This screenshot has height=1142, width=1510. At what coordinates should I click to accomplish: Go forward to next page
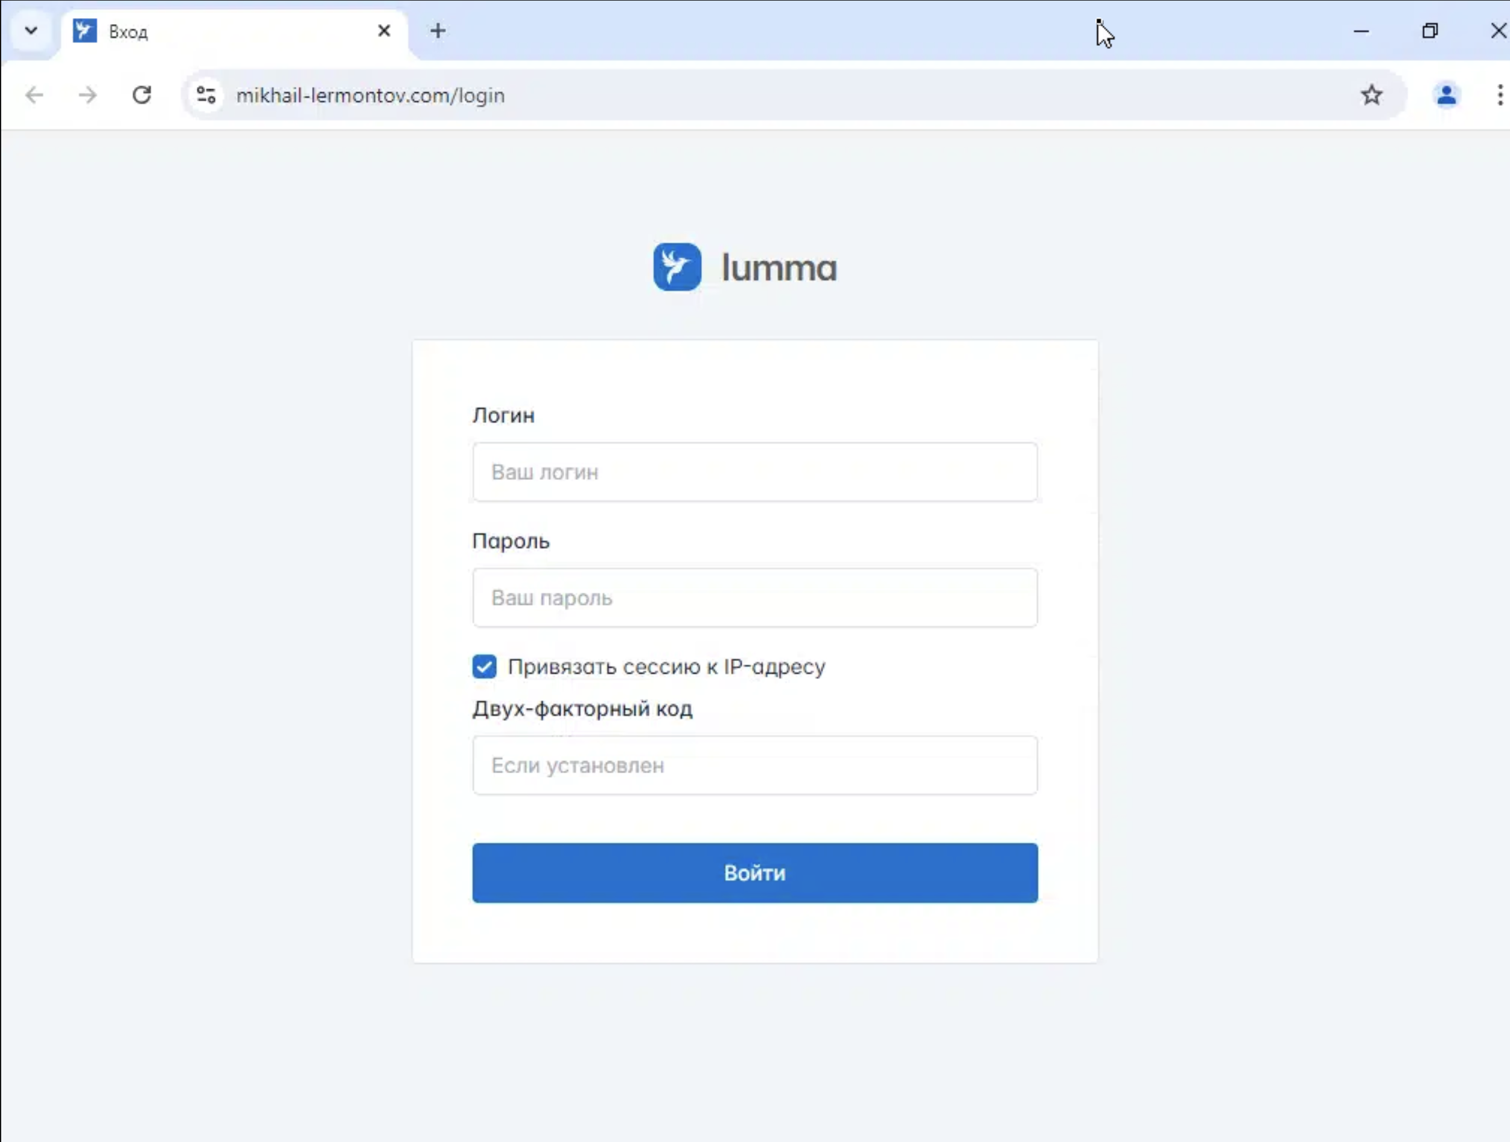click(x=88, y=95)
